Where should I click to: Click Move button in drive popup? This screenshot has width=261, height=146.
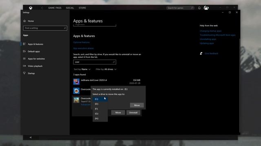137,105
